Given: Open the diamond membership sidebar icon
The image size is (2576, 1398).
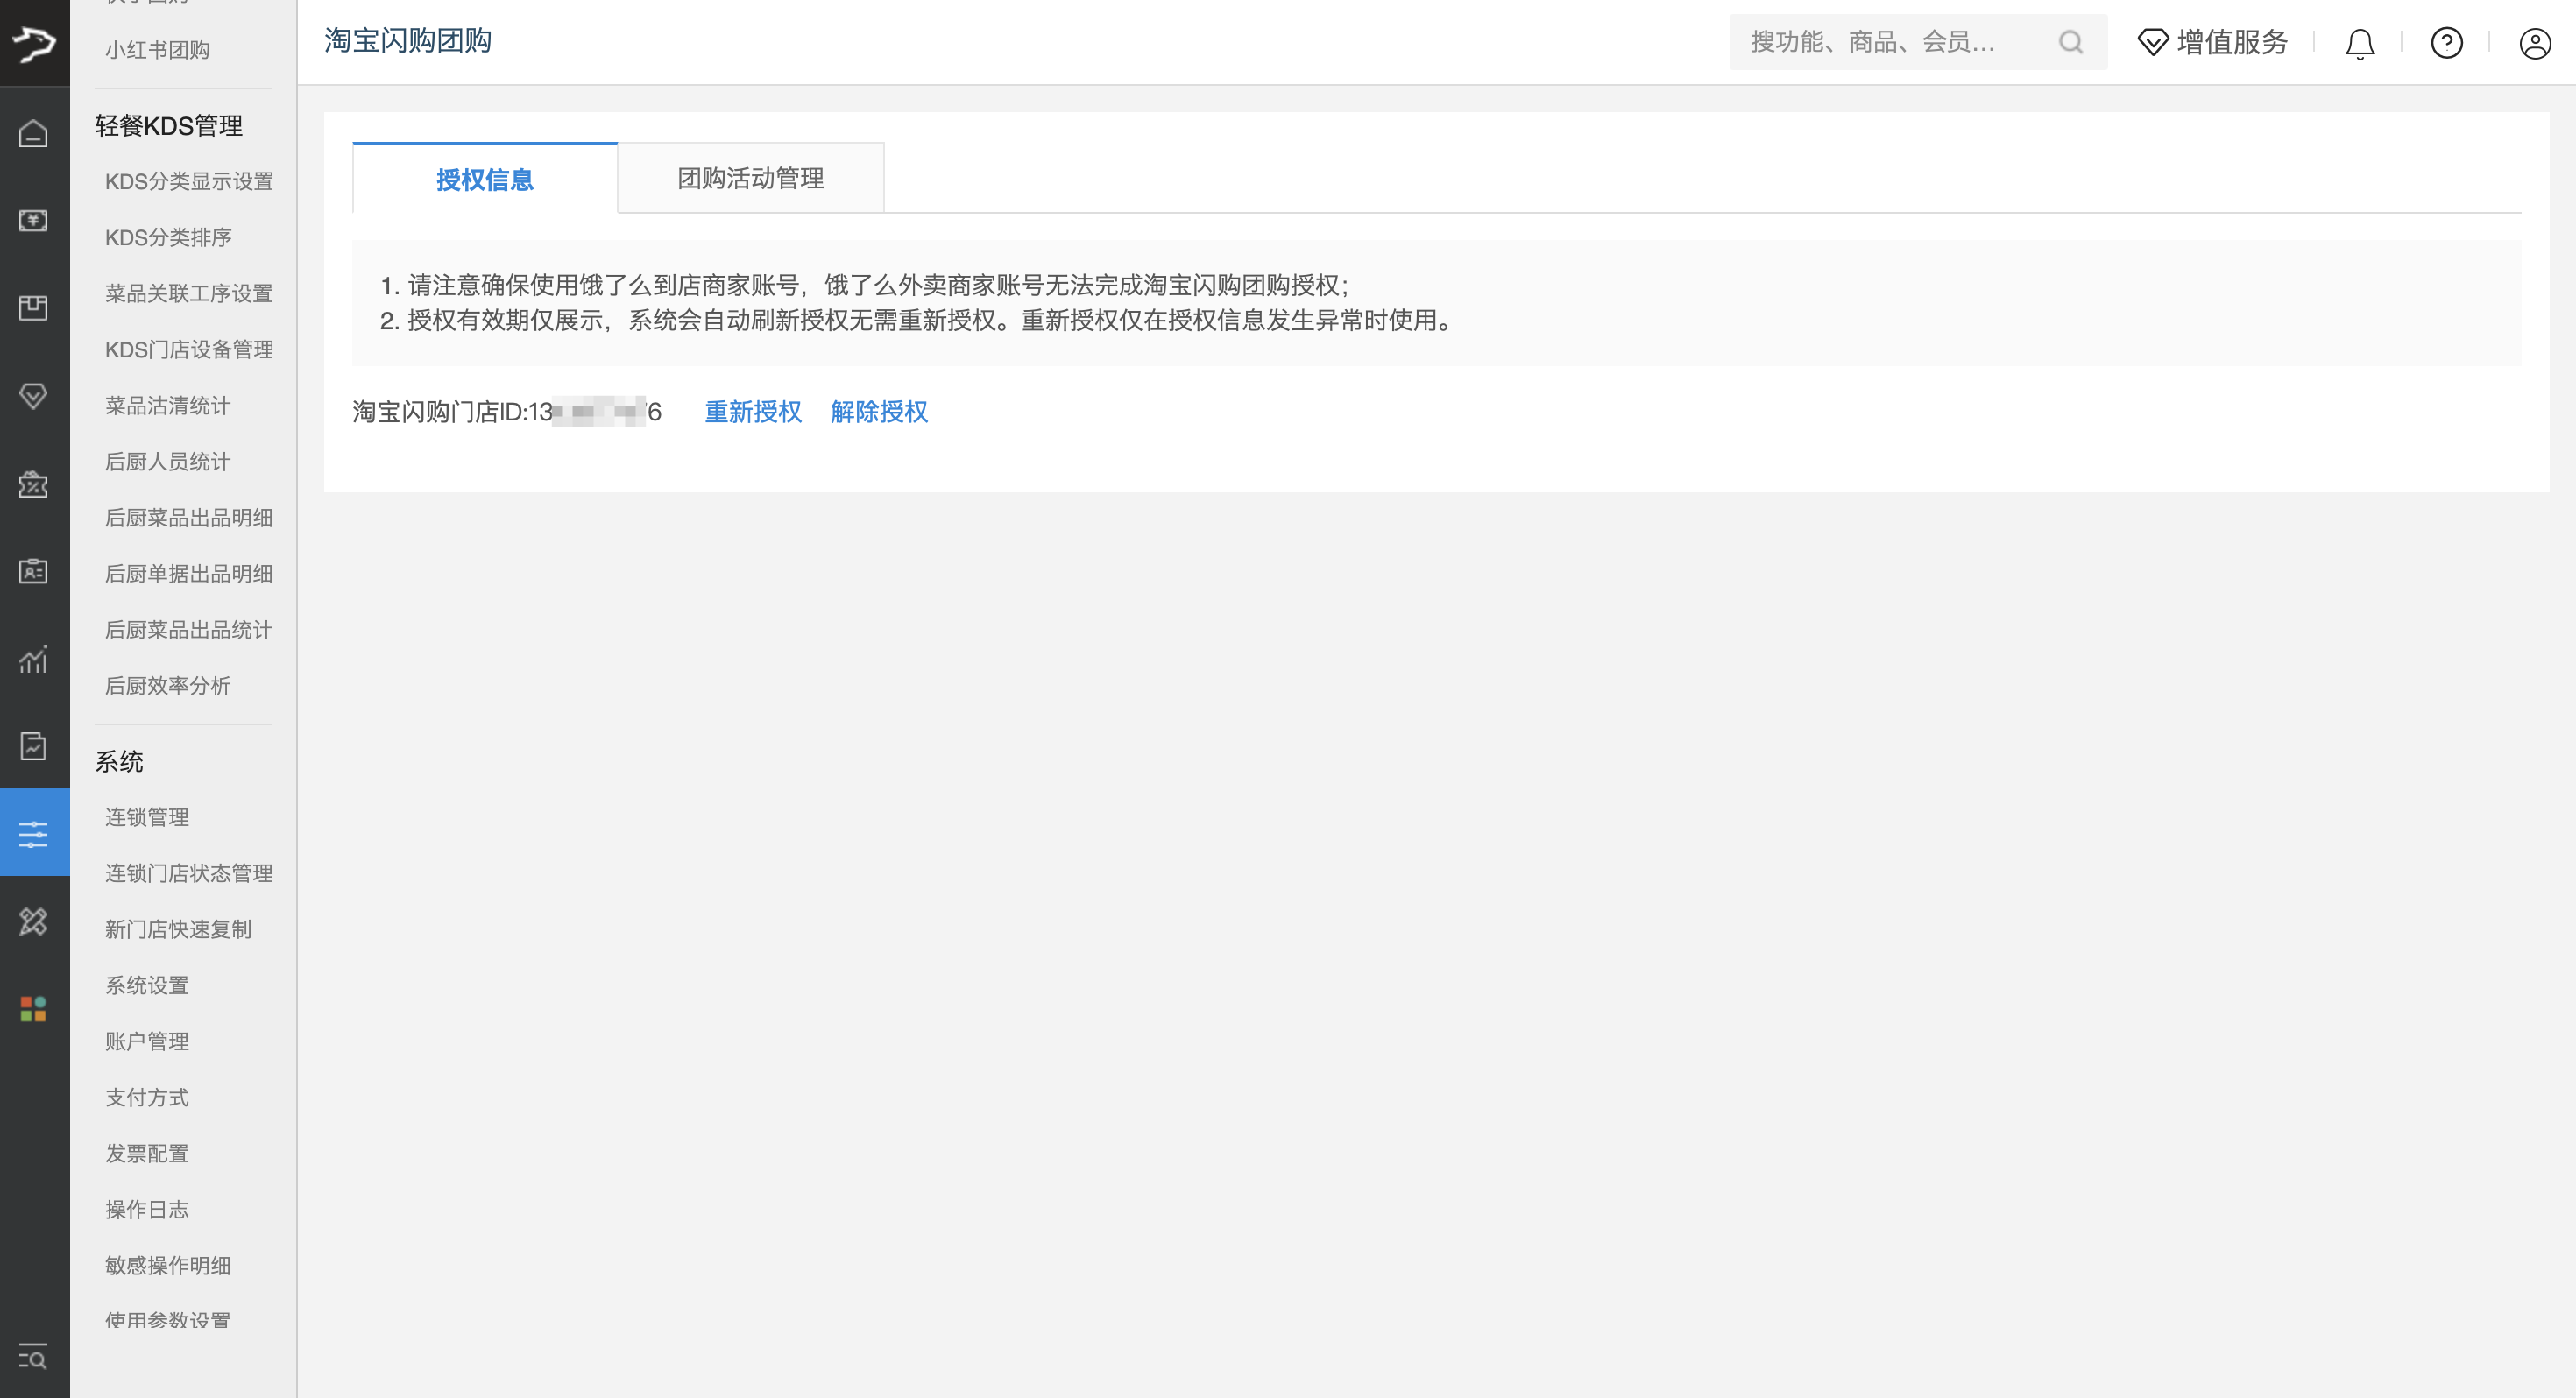Looking at the screenshot, I should pyautogui.click(x=33, y=396).
